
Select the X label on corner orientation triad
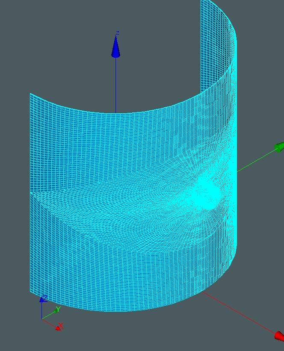click(x=61, y=326)
